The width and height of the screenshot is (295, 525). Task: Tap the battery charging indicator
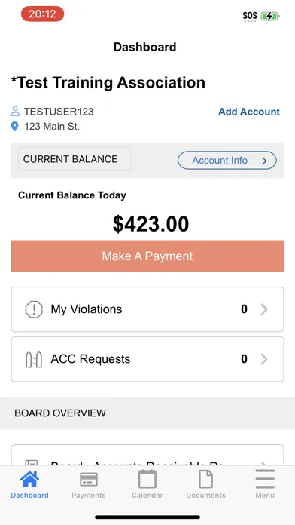tap(269, 16)
